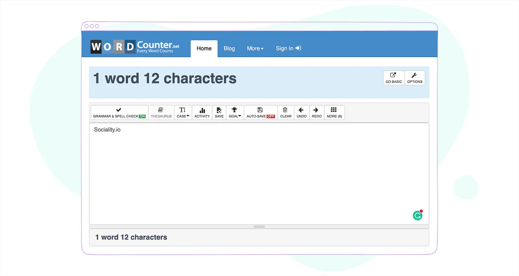Click the bottom word count summary
The height and width of the screenshot is (276, 519).
pos(131,237)
